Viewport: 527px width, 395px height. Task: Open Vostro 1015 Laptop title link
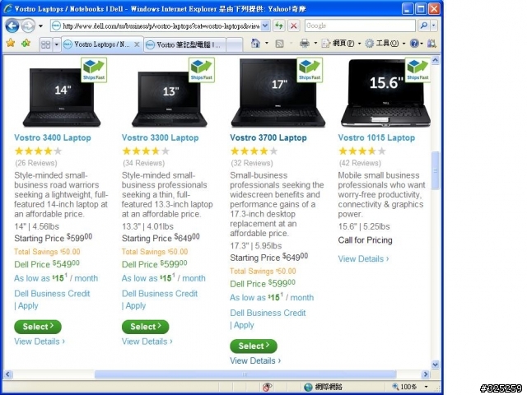click(376, 137)
